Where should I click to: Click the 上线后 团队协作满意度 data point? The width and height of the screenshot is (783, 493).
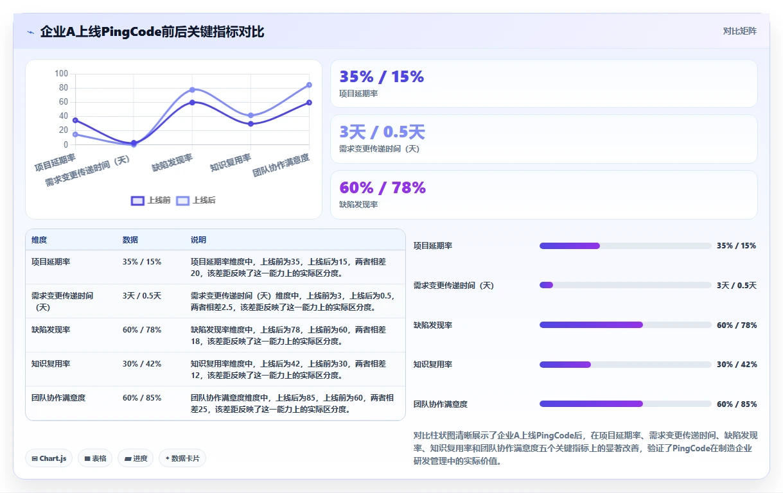point(309,85)
